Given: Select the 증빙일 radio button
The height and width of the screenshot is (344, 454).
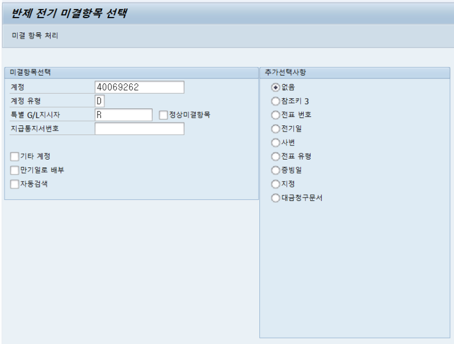Looking at the screenshot, I should pos(275,170).
